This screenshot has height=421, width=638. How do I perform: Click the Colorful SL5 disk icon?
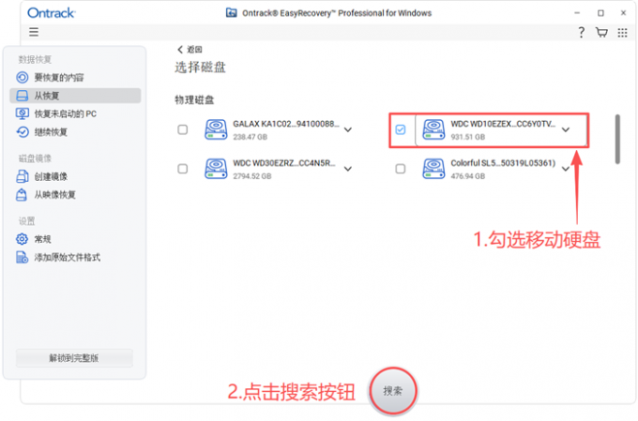tap(433, 169)
